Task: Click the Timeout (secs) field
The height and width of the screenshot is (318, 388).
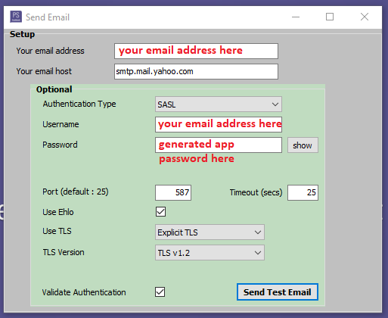Action: click(x=303, y=192)
